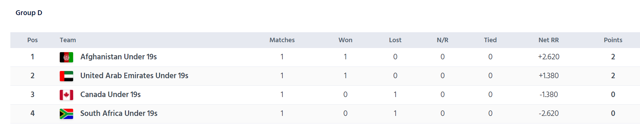Click the N/R column header

[443, 40]
